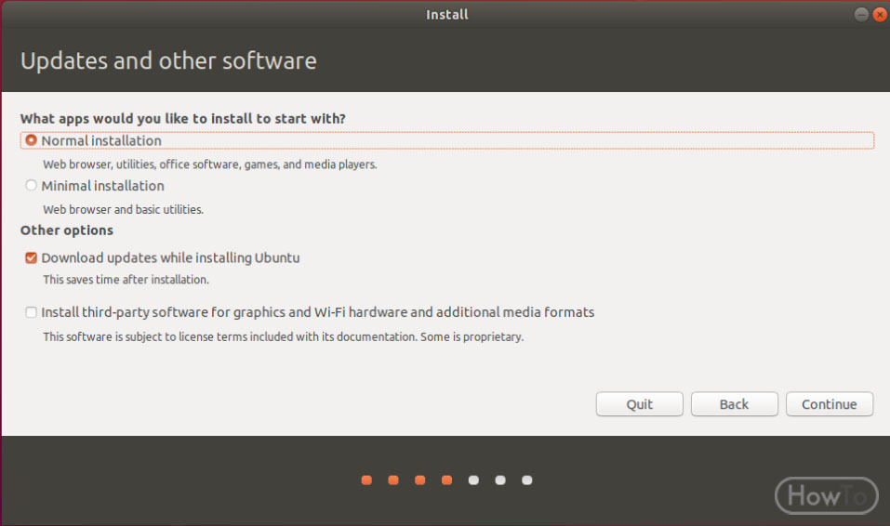This screenshot has width=890, height=526.
Task: Click the 'Other options' heading
Action: [67, 230]
